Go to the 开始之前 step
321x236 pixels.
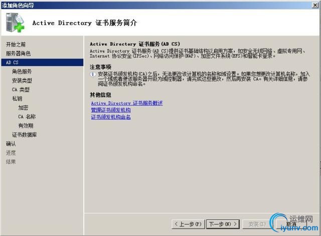click(x=16, y=45)
